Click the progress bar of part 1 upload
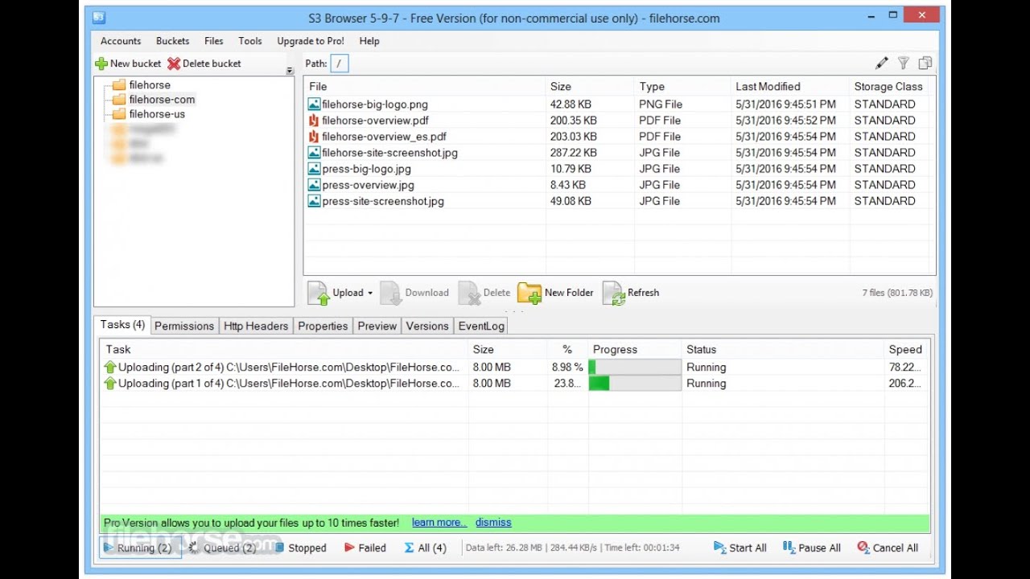The height and width of the screenshot is (579, 1030). click(635, 384)
